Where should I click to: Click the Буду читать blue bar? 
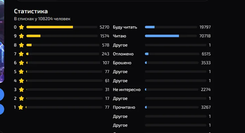[x=150, y=27]
